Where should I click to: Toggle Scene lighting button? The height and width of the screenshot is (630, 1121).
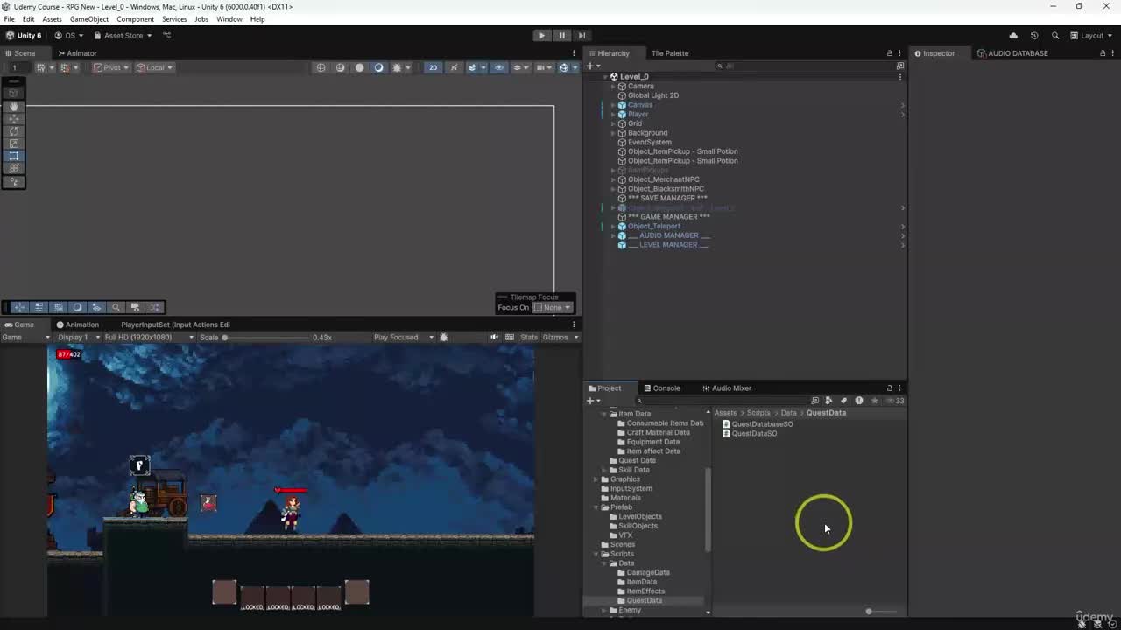click(x=454, y=67)
